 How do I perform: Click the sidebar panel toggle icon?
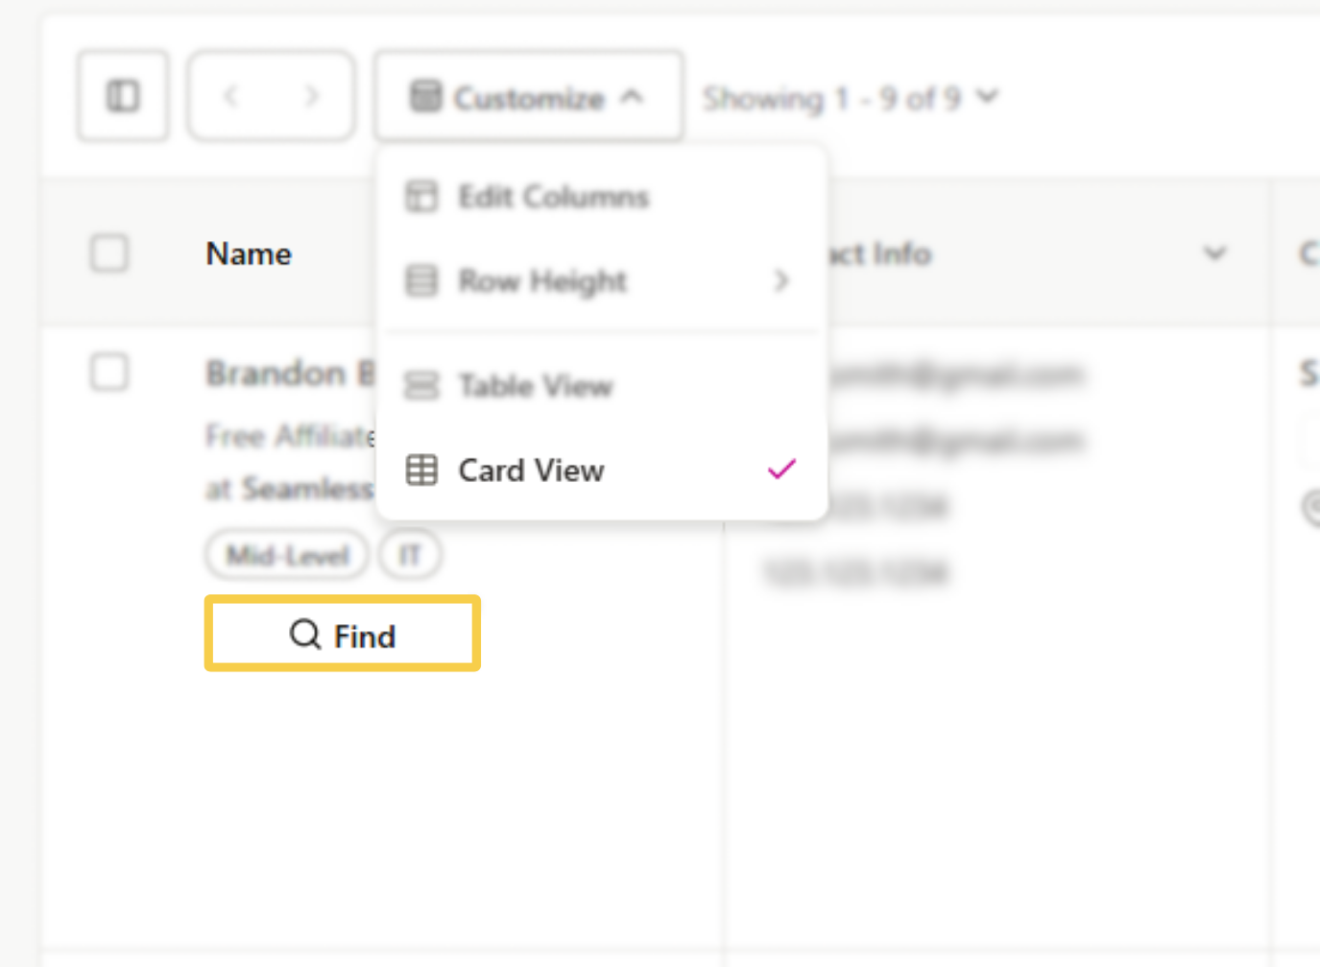tap(122, 95)
